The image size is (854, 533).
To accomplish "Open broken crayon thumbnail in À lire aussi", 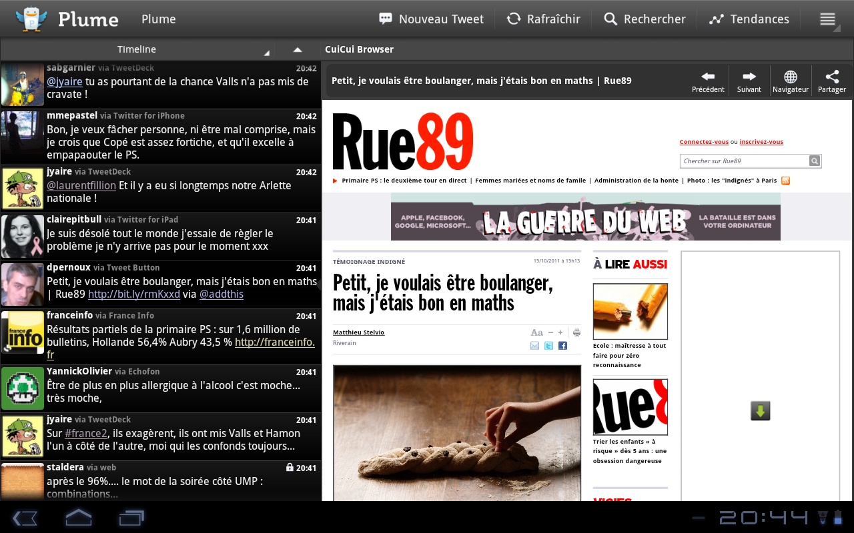I will (630, 311).
